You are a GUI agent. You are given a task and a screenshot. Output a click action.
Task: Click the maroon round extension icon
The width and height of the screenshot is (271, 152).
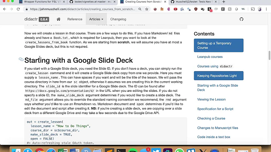155,9
